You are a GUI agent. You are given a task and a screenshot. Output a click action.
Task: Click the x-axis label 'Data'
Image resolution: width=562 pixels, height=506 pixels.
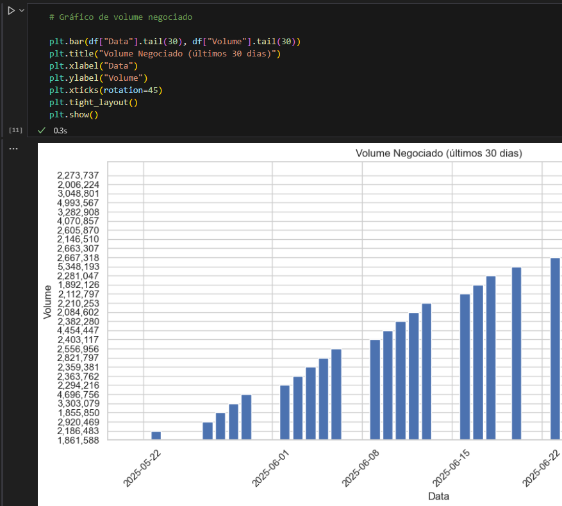(439, 496)
